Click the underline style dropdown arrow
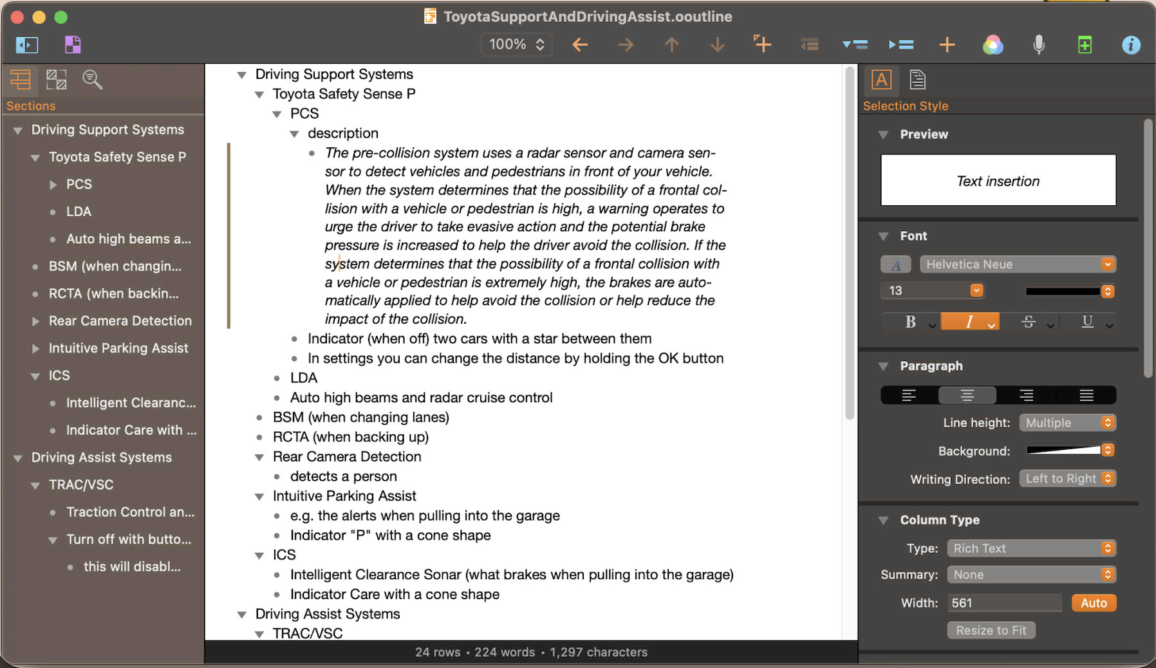 pos(1109,326)
